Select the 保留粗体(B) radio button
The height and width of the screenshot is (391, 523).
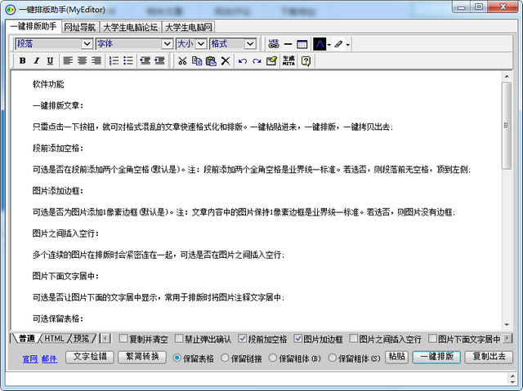272,358
